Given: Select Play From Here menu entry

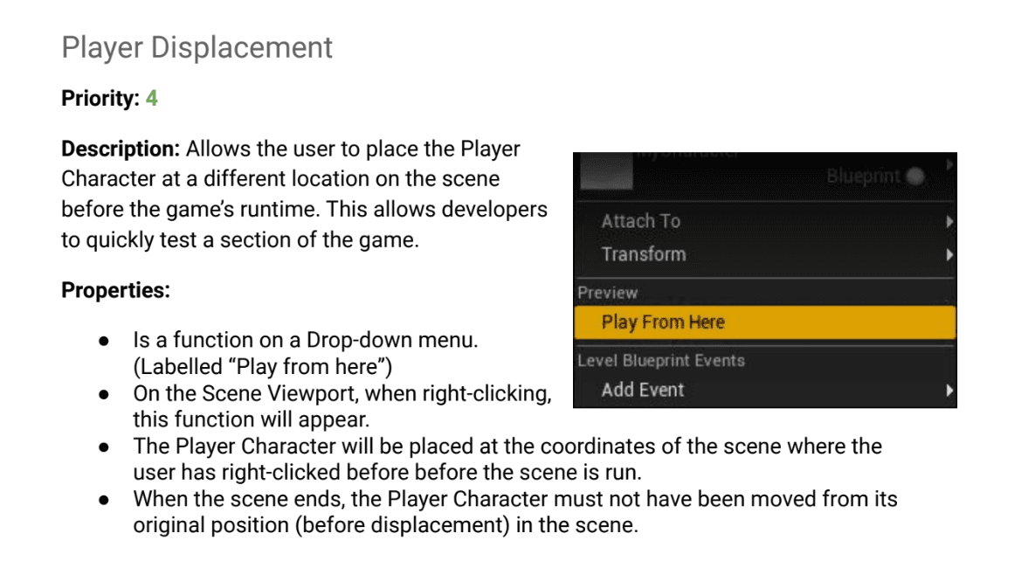Looking at the screenshot, I should (765, 322).
